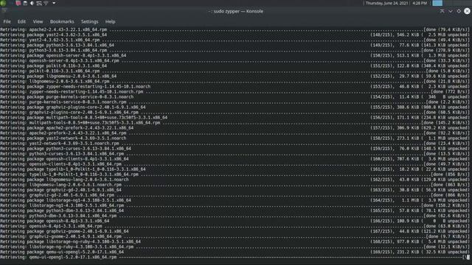Image resolution: width=472 pixels, height=265 pixels.
Task: Expand hidden system tray icons arrow
Action: click(54, 3)
